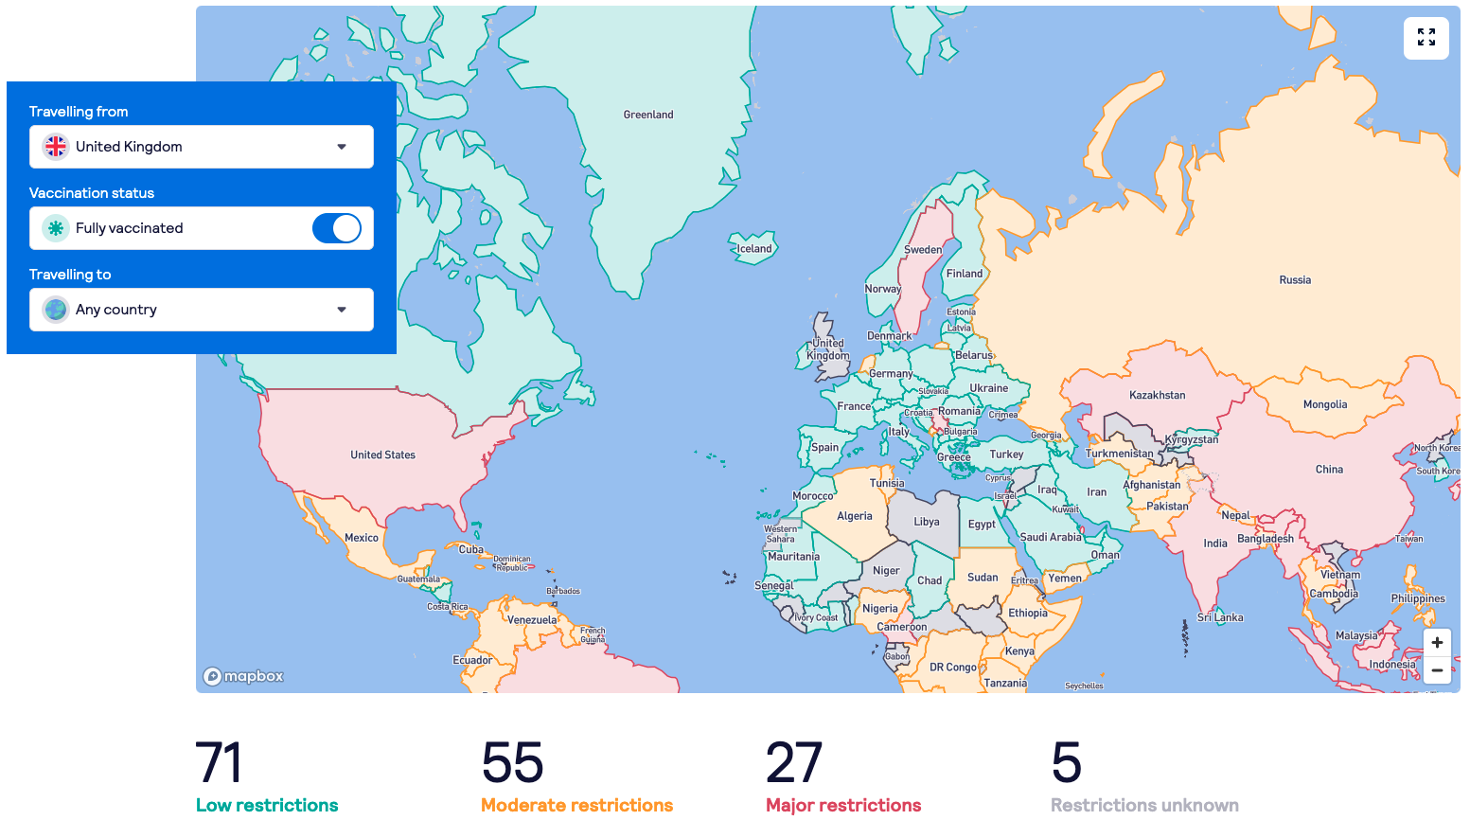Click the Travelling to dropdown arrow
This screenshot has width=1470, height=820.
tap(342, 310)
